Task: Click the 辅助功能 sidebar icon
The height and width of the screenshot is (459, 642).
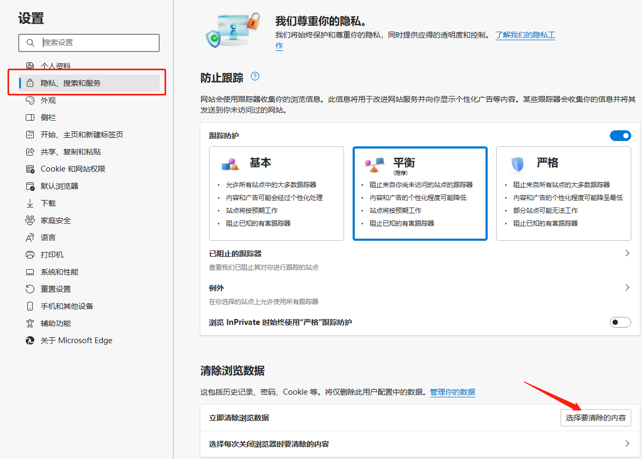Action: point(31,323)
